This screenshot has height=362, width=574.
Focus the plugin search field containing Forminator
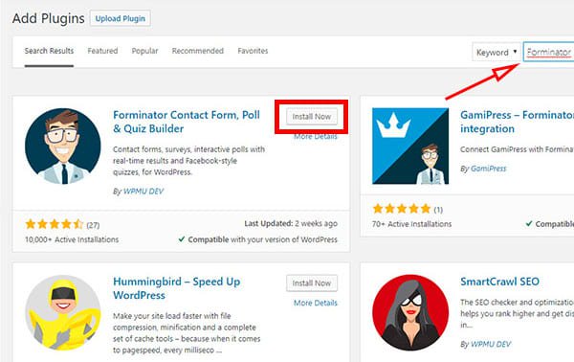[x=549, y=52]
